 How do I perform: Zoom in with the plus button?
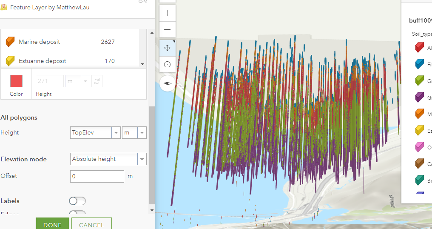pyautogui.click(x=167, y=13)
